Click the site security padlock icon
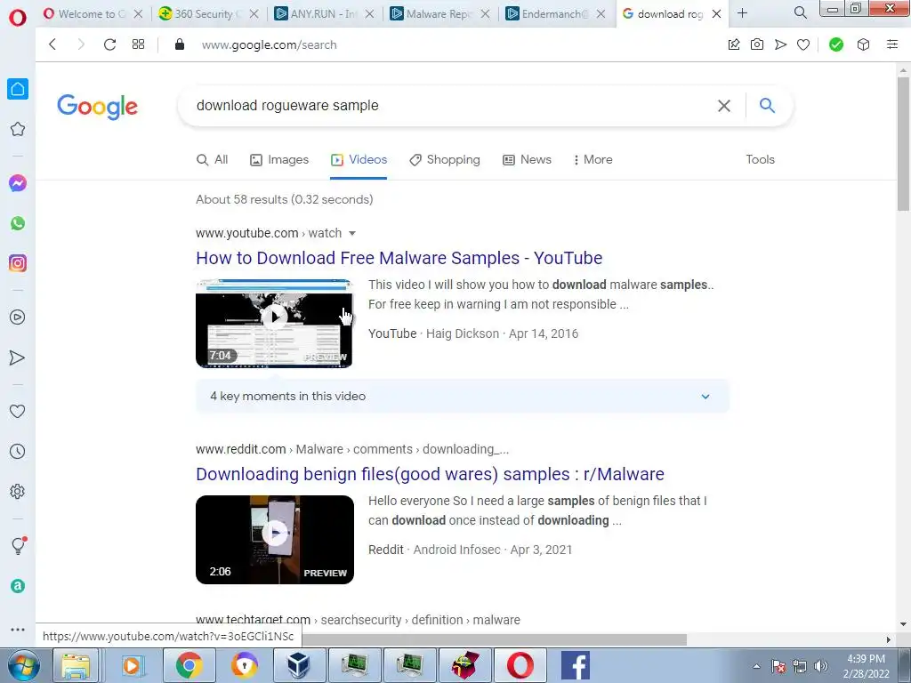Viewport: 911px width, 683px height. (180, 44)
